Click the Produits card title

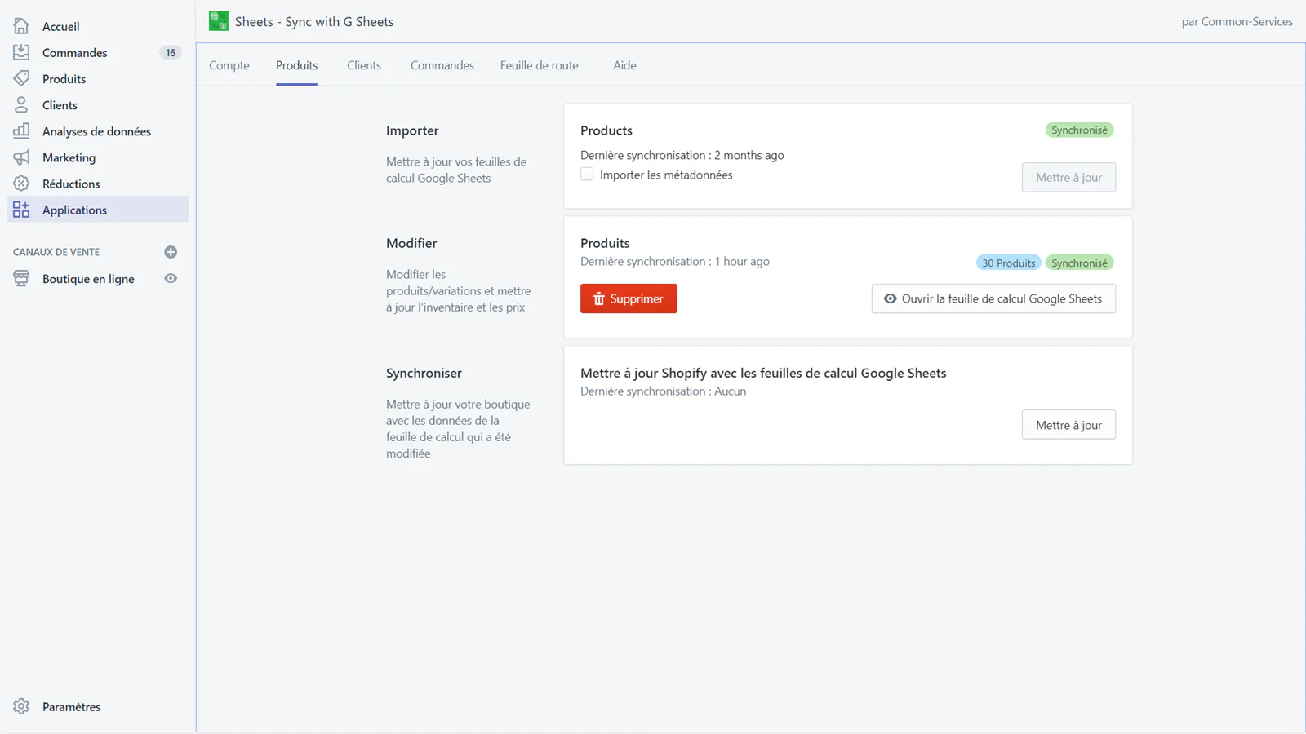(605, 243)
